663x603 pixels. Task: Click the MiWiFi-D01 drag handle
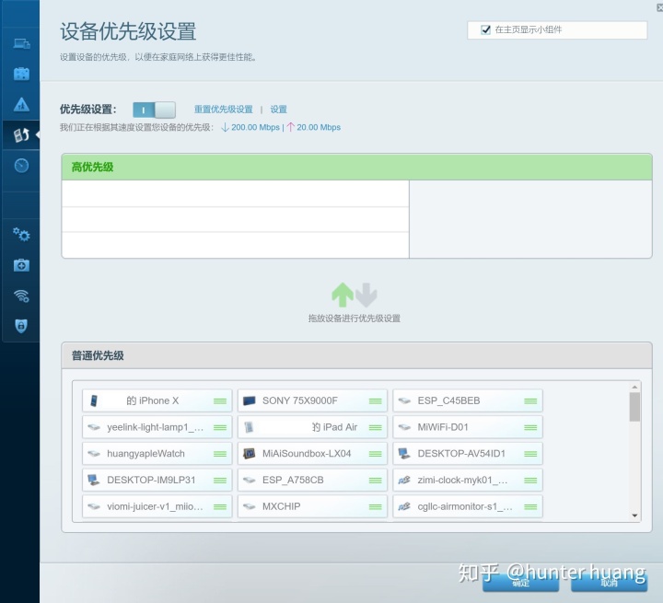click(530, 427)
